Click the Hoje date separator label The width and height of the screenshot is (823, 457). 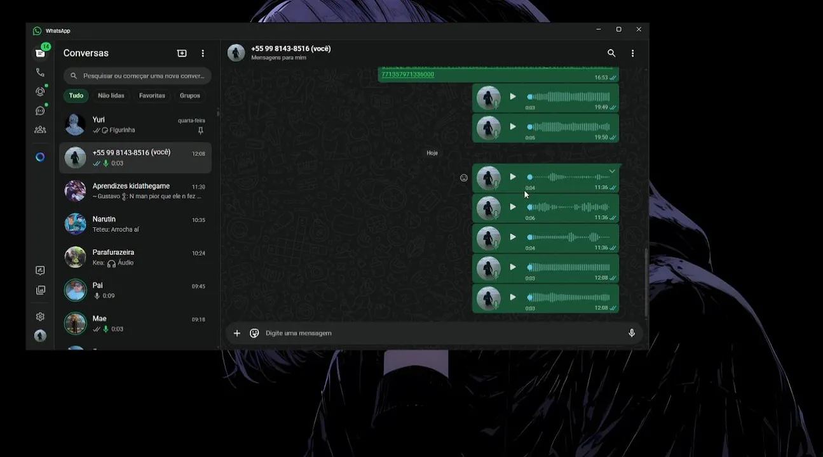pos(432,153)
